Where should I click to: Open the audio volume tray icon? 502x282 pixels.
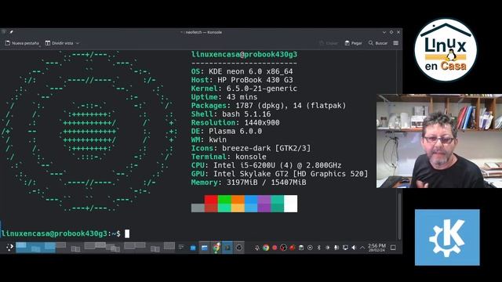354,248
